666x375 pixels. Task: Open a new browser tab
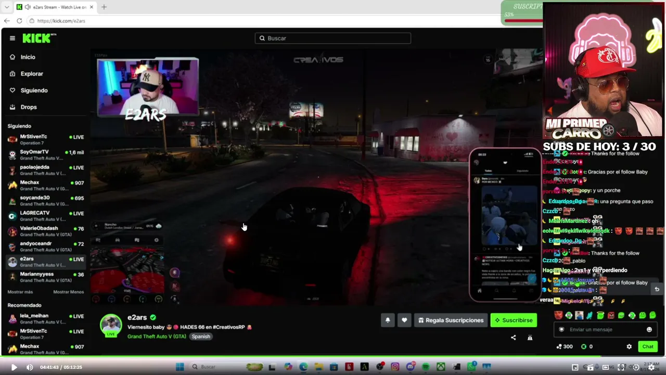(x=104, y=7)
